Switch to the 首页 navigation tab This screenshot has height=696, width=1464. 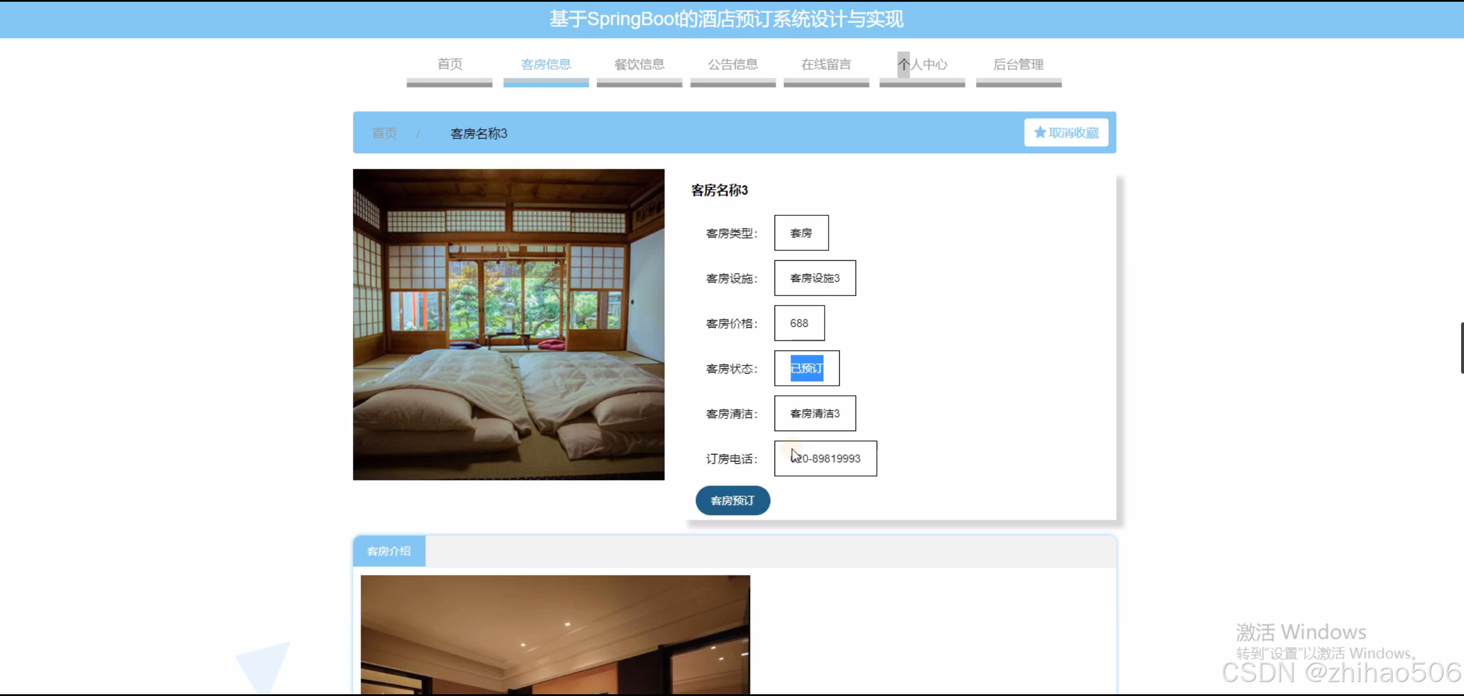point(448,65)
